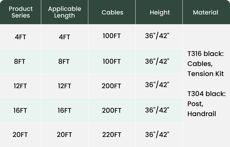Screen dimensions: 230x147
Task: Click the Material column header
Action: click(x=205, y=12)
